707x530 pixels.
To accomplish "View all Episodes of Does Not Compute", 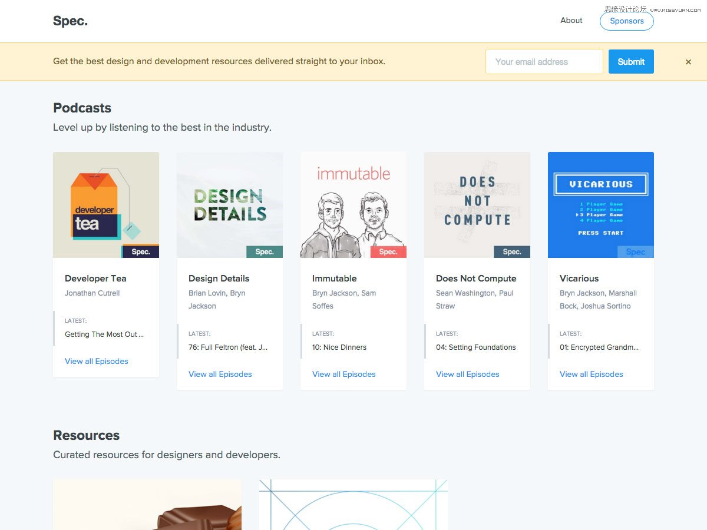I will tap(468, 375).
